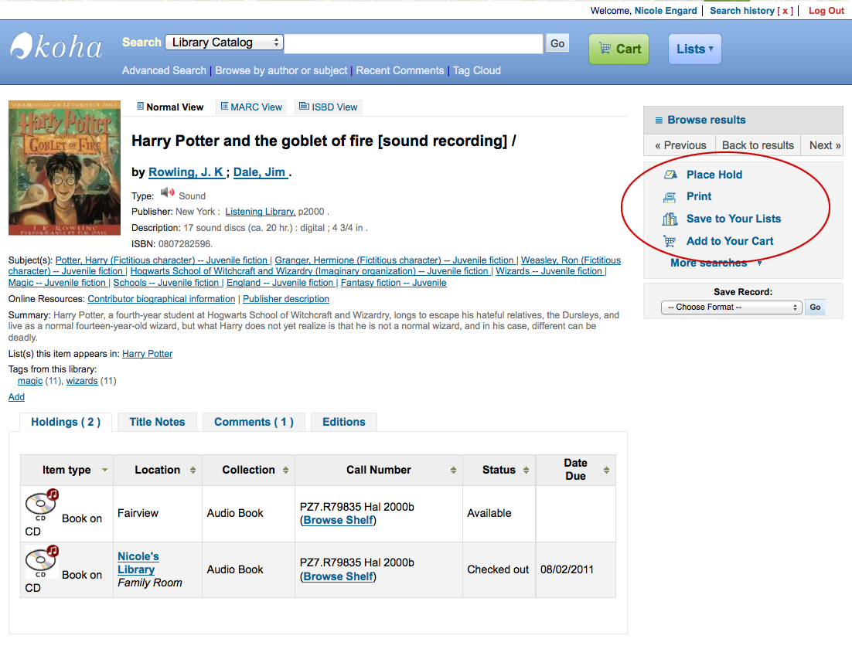Open Nicole's Library location link
The width and height of the screenshot is (852, 649).
pyautogui.click(x=138, y=562)
